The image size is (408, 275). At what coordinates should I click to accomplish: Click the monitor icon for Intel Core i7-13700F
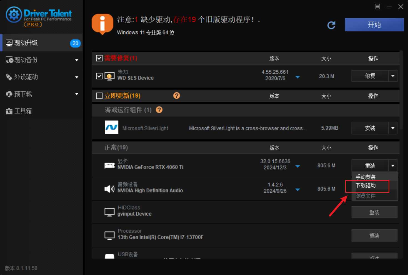(x=109, y=236)
